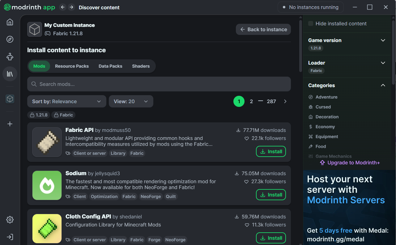Install the Sodium mod
Image resolution: width=396 pixels, height=245 pixels.
[271, 195]
